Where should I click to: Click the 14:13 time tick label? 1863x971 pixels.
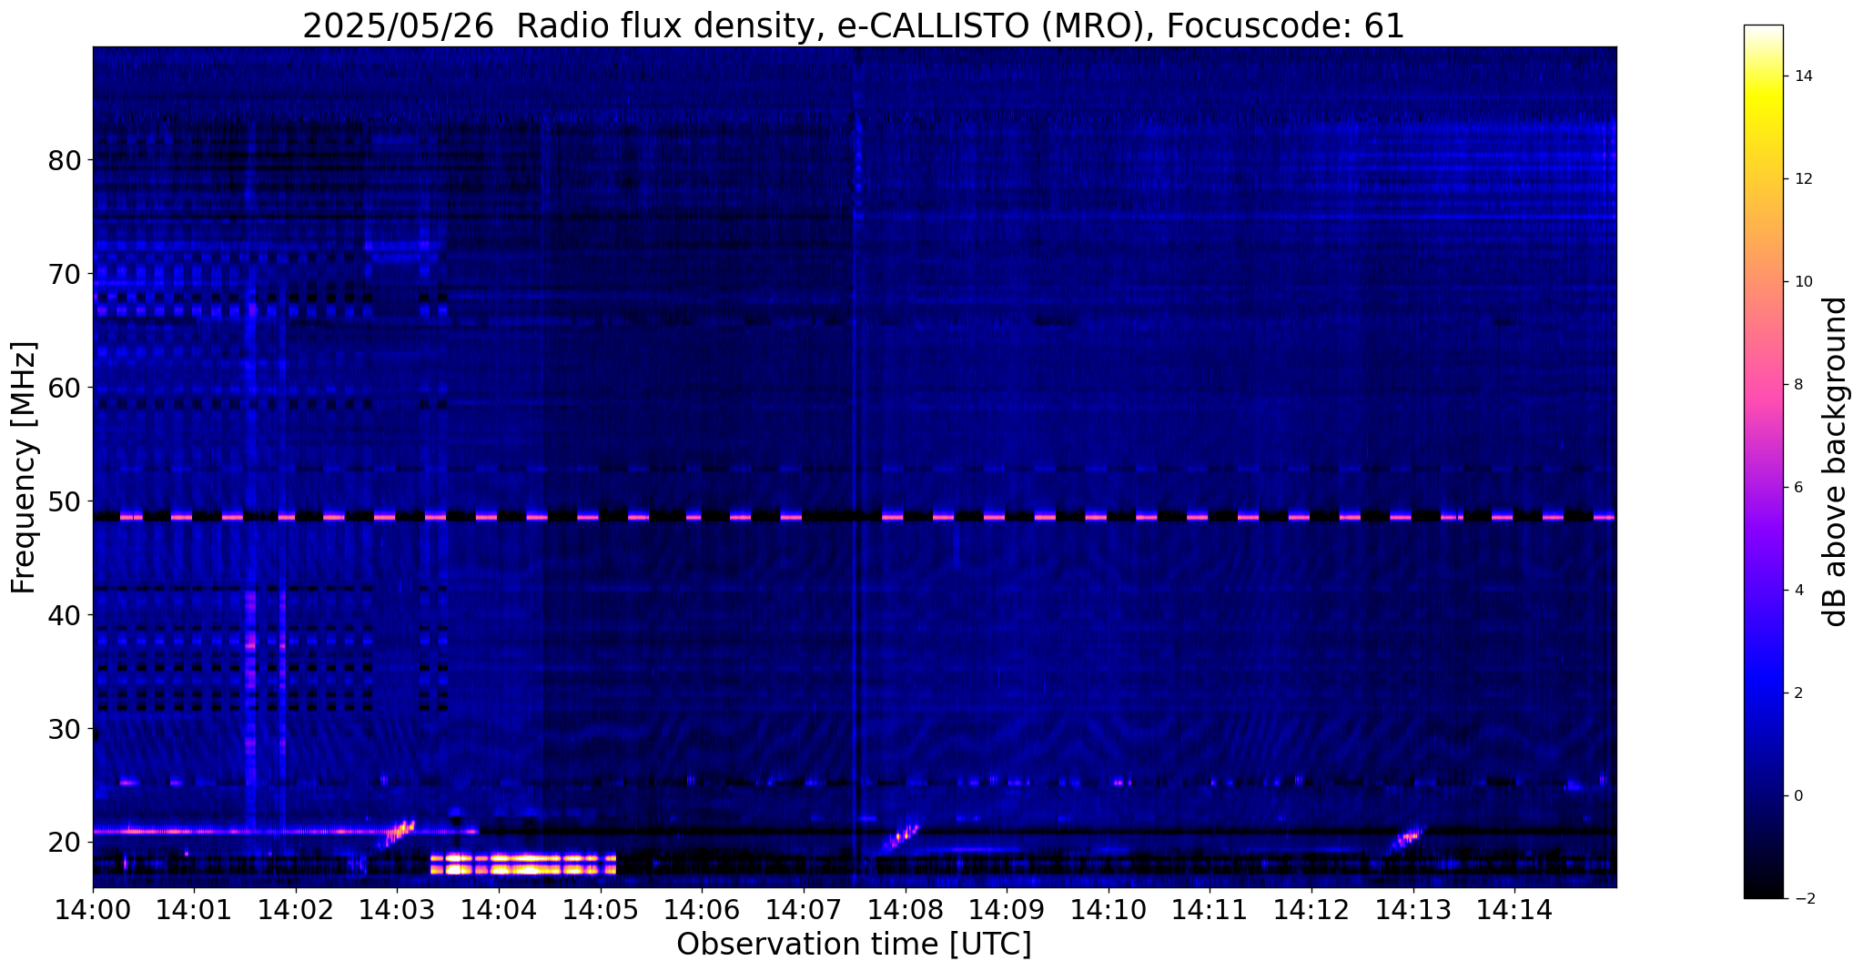click(x=1413, y=909)
